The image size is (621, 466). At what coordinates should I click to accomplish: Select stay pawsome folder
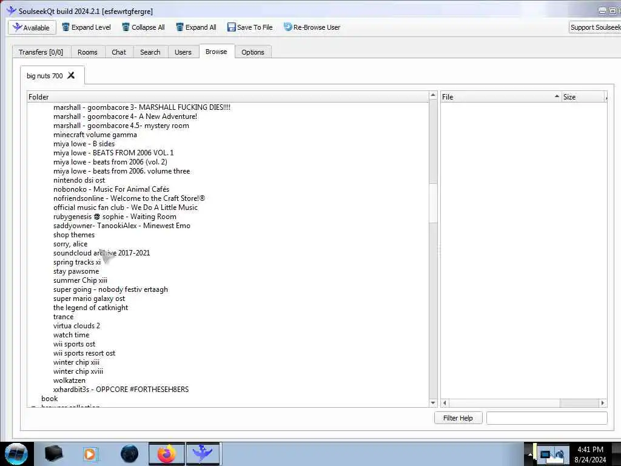(76, 271)
